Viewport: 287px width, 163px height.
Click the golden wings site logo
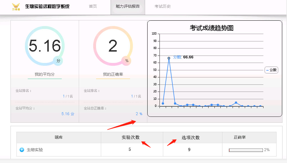pyautogui.click(x=16, y=7)
